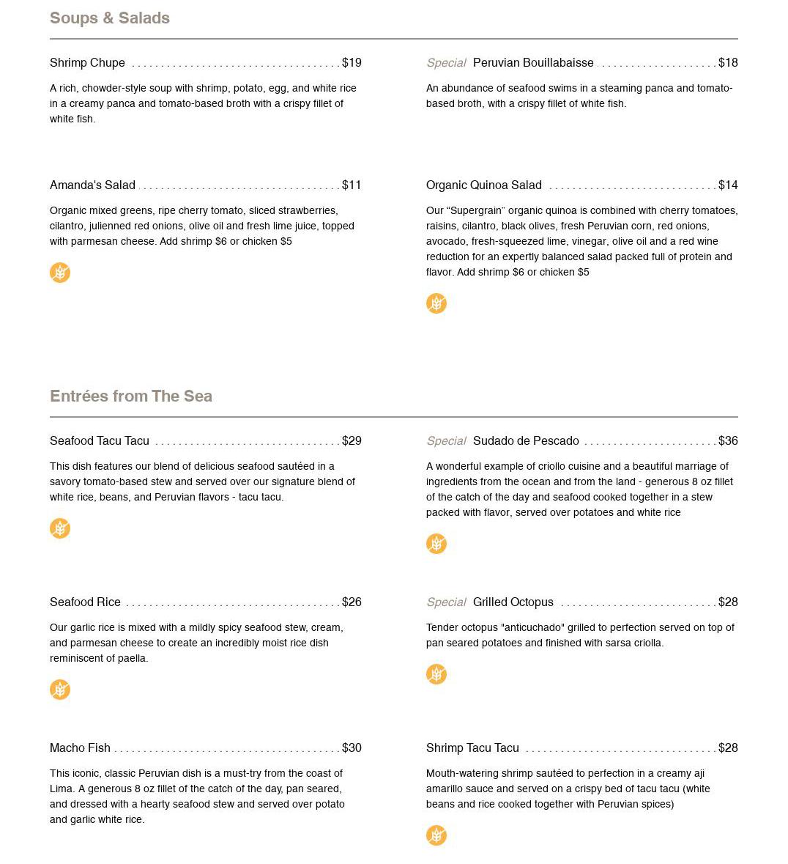Open the Shrimp Chupe menu item

pyautogui.click(x=87, y=63)
